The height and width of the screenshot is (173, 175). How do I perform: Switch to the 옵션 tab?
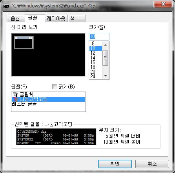[x=15, y=18]
